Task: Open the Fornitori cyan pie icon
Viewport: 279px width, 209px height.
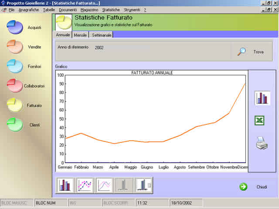Action: [x=15, y=66]
